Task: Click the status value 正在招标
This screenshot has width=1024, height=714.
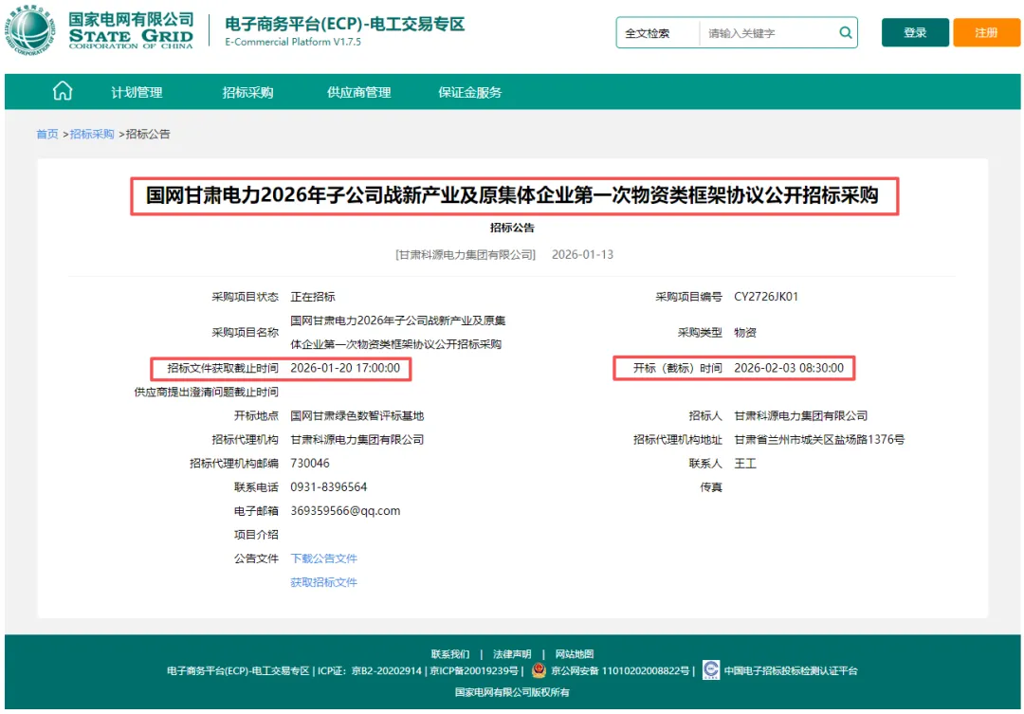Action: [313, 297]
